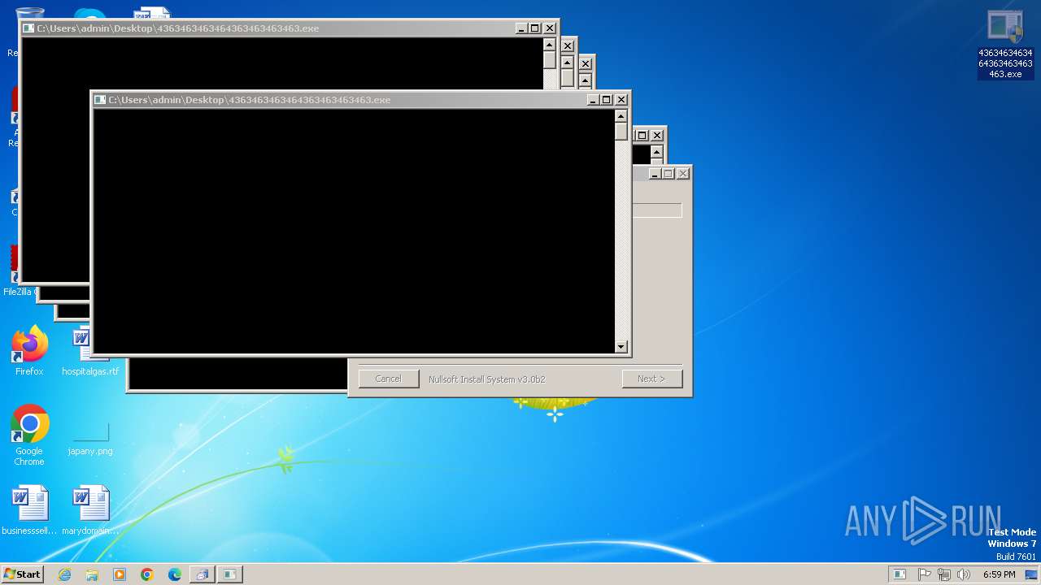
Task: Click the front console's title bar text
Action: point(250,100)
